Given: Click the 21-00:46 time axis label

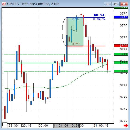Looking at the screenshot, I should [101, 125].
